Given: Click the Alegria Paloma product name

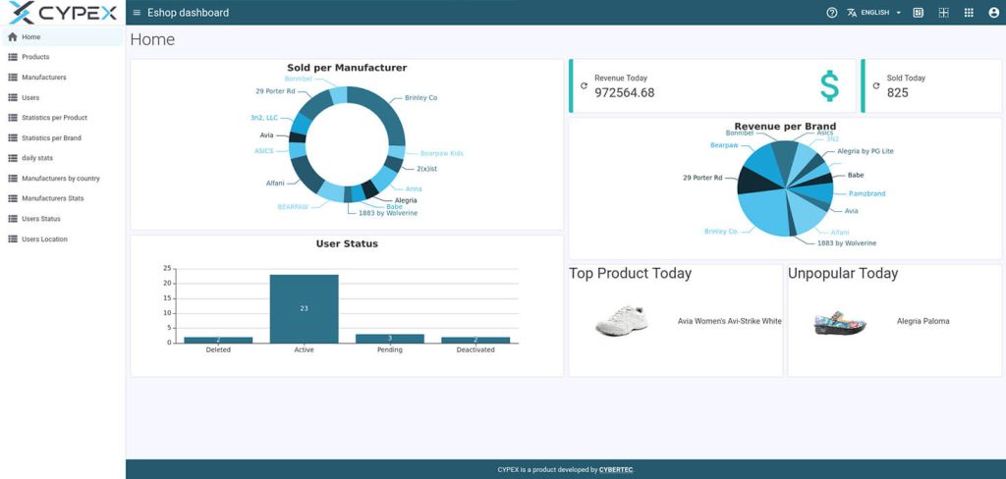Looking at the screenshot, I should 922,321.
